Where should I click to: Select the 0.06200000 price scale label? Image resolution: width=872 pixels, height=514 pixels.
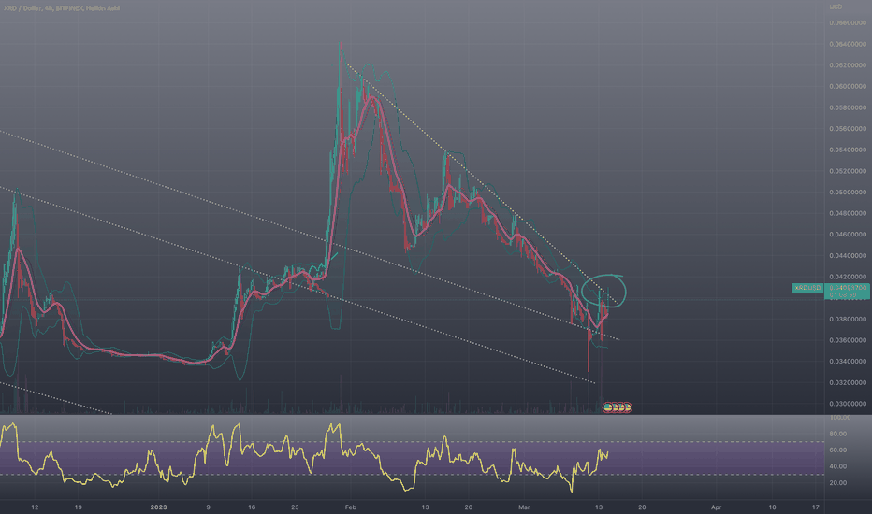[848, 65]
